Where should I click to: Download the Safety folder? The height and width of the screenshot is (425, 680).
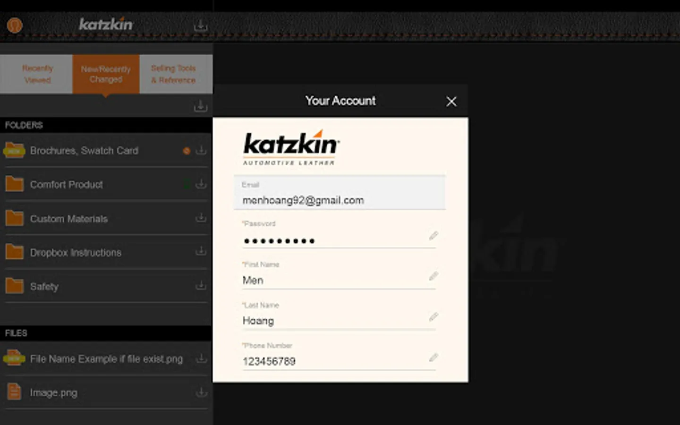pyautogui.click(x=201, y=285)
